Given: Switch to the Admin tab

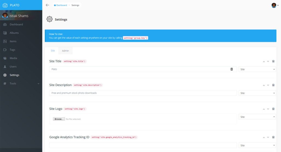Looking at the screenshot, I should (65, 51).
